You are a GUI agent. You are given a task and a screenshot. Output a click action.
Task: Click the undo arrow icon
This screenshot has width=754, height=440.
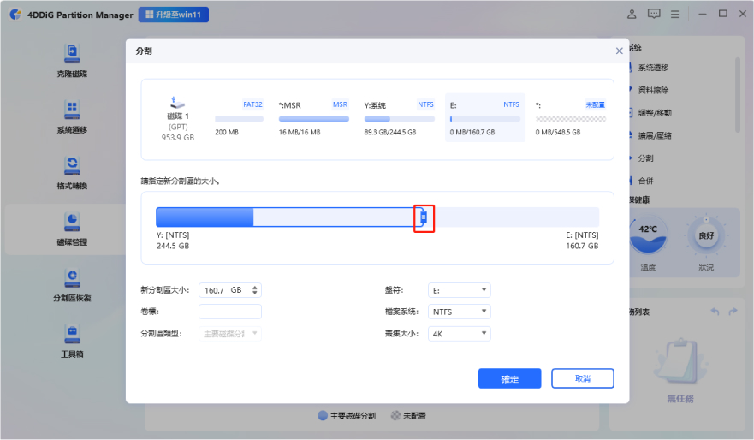coord(715,312)
